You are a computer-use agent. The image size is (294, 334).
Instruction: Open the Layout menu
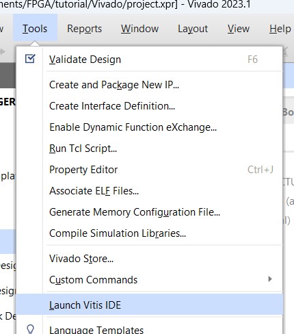(193, 29)
